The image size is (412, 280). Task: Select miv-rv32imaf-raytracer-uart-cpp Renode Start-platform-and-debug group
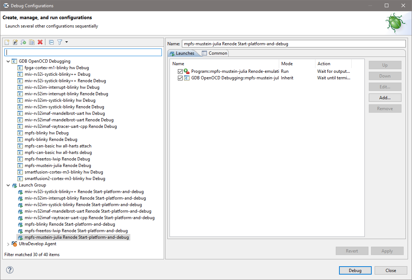(90, 218)
